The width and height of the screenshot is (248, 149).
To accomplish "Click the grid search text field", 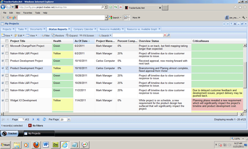I will (138, 35).
